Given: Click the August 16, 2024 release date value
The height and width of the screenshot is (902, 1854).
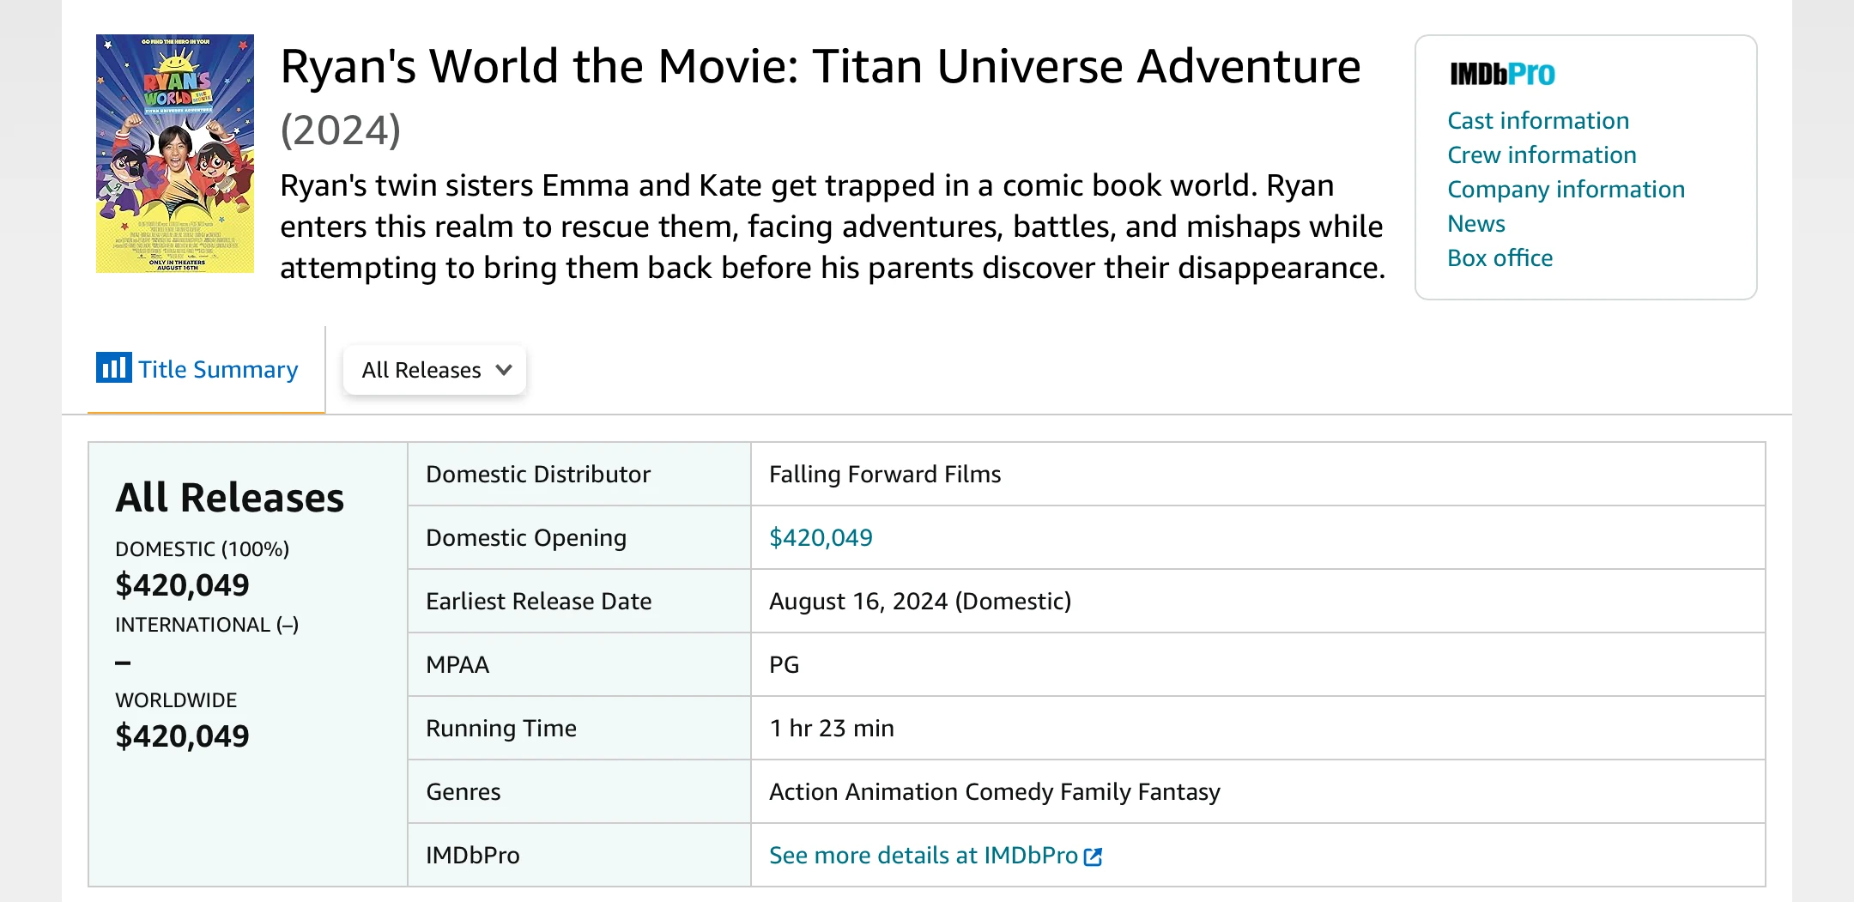Looking at the screenshot, I should click(919, 602).
